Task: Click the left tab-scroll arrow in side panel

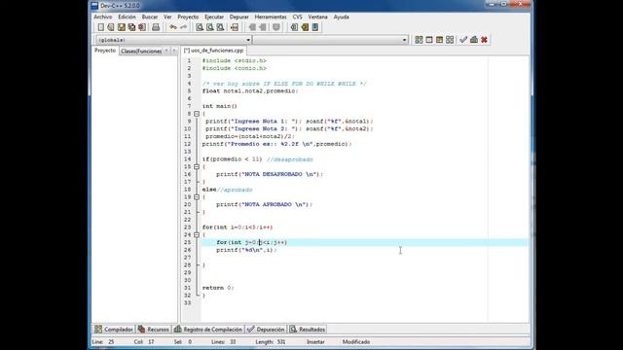Action: pos(166,51)
